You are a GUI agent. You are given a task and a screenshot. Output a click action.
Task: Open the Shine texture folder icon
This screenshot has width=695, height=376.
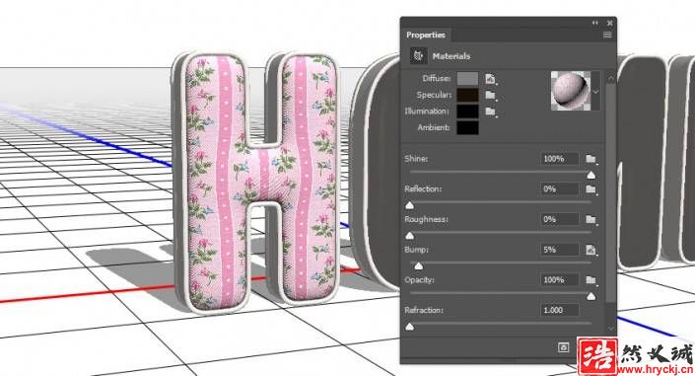[591, 159]
